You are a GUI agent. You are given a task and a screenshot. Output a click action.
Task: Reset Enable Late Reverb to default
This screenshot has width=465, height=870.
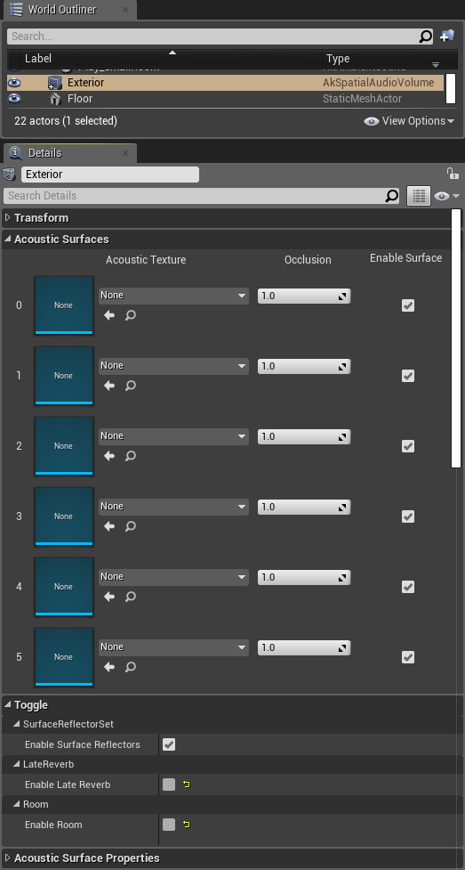click(x=186, y=785)
